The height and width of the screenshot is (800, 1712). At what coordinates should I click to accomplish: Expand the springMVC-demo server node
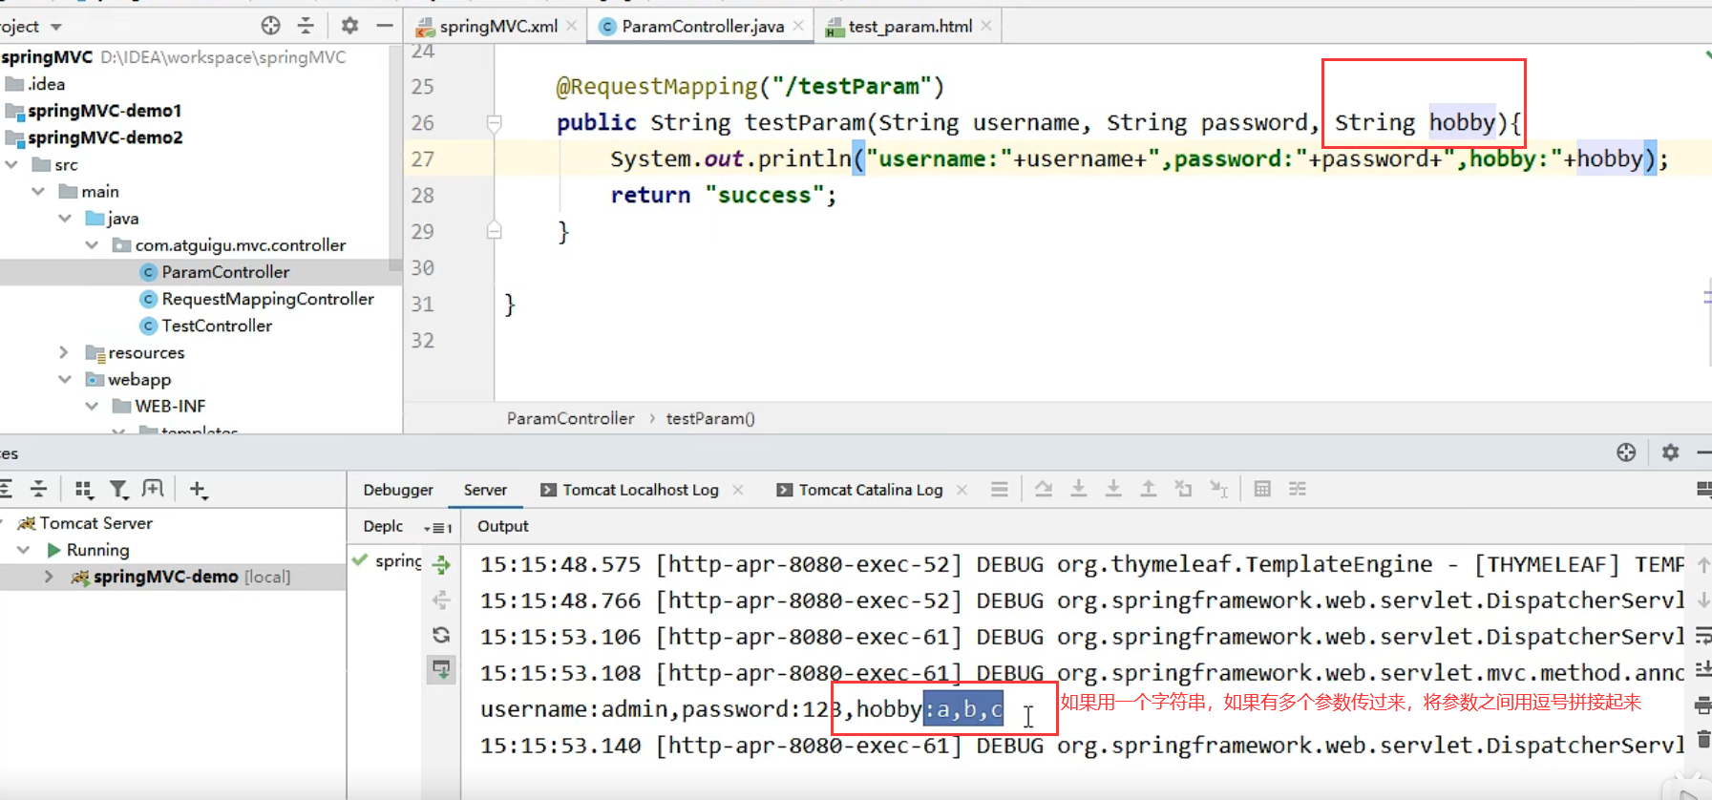[49, 577]
